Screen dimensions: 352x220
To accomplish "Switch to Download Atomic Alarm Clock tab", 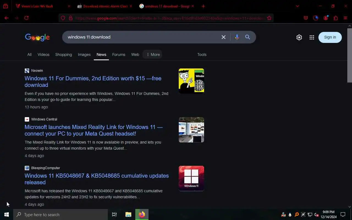I will pos(105,6).
